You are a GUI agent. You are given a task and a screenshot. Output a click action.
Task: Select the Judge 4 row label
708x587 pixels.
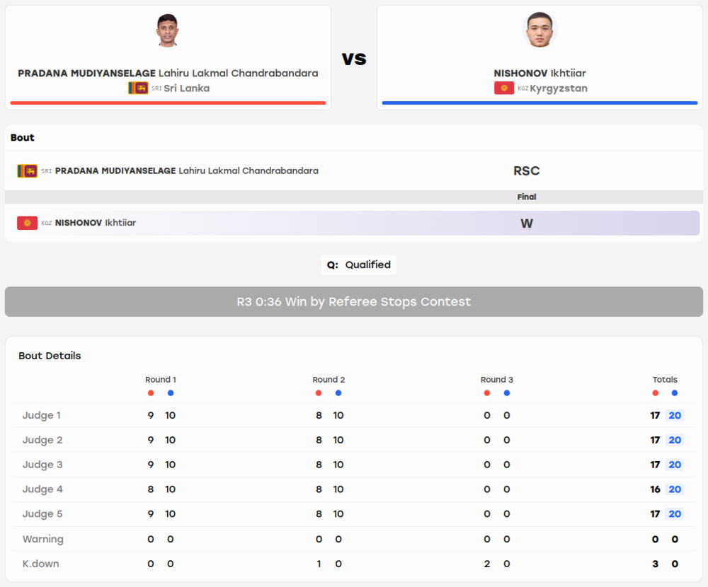42,489
